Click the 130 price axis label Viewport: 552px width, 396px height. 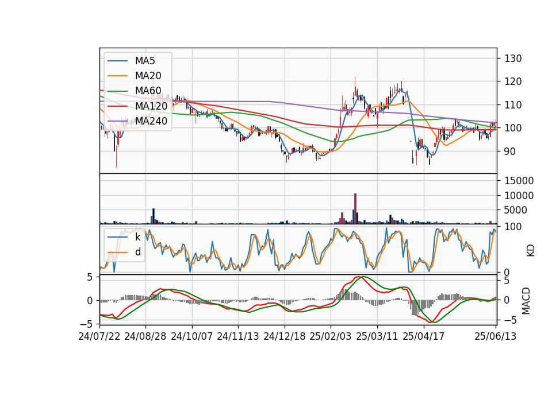[x=513, y=59]
